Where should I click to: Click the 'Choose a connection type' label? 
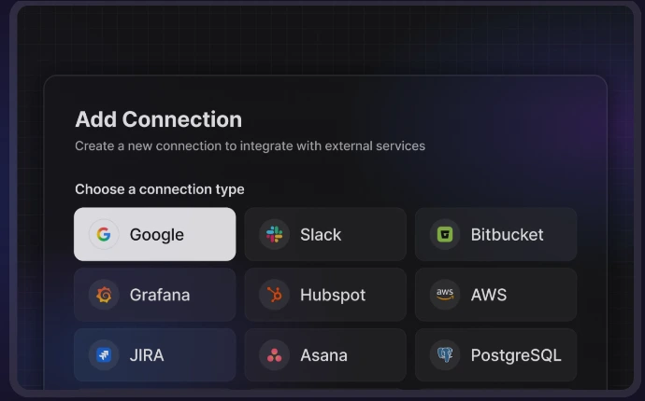[x=160, y=189]
